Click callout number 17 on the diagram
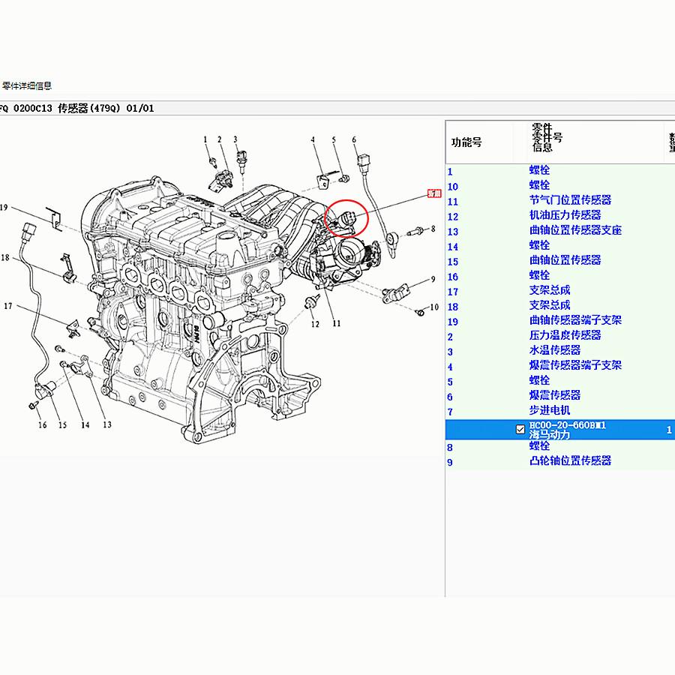The height and width of the screenshot is (675, 675). click(7, 306)
